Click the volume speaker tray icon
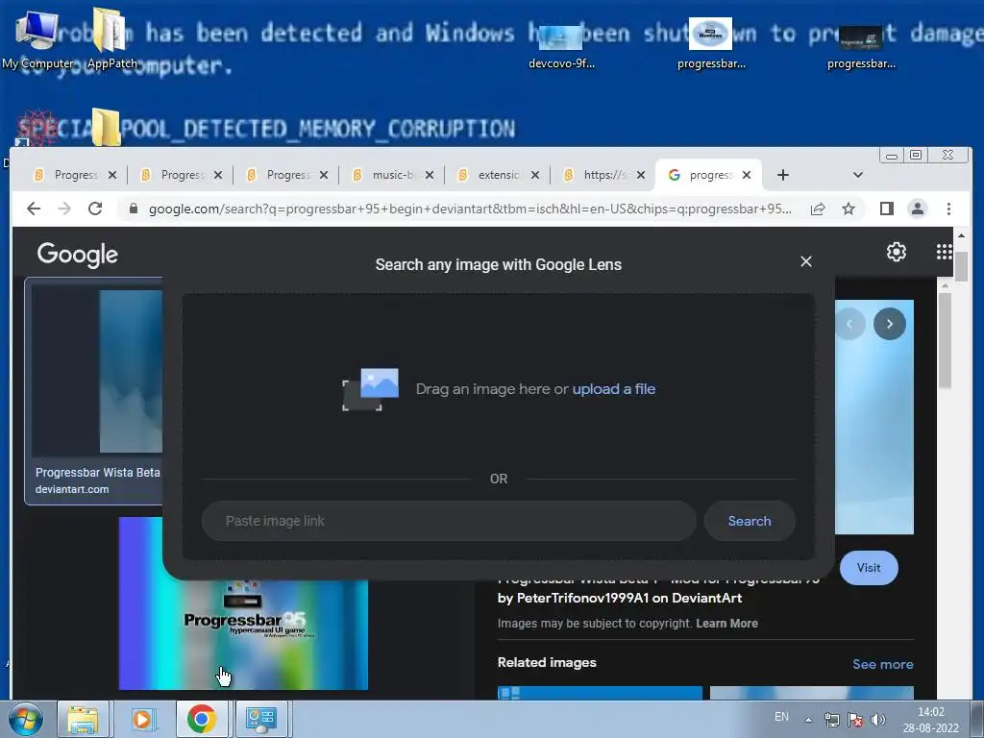Viewport: 984px width, 738px height. [x=878, y=720]
